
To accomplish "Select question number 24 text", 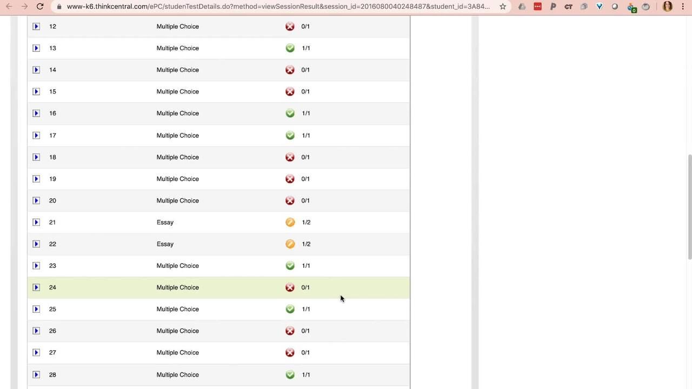I will pos(52,287).
